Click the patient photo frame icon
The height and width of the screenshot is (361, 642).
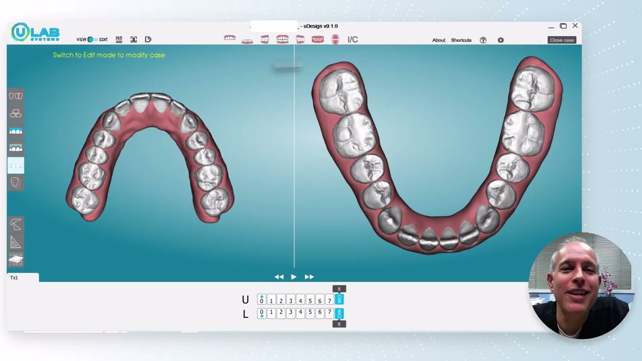[x=133, y=40]
